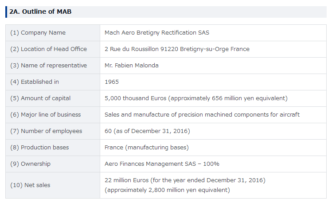Click the "(3) Name of representative" label
332x203 pixels.
click(48, 65)
